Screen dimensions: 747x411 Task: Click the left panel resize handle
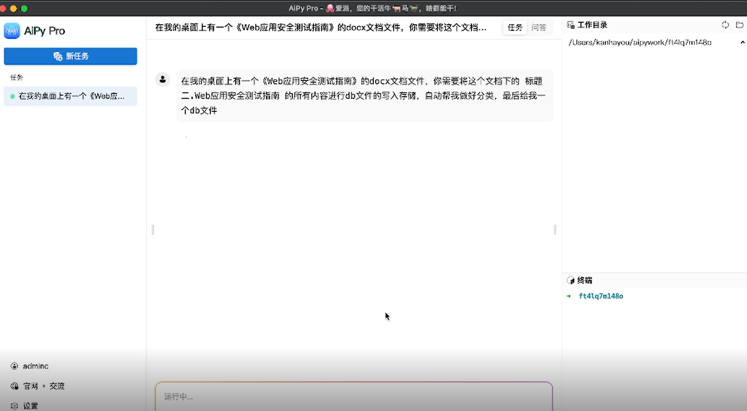pos(153,230)
